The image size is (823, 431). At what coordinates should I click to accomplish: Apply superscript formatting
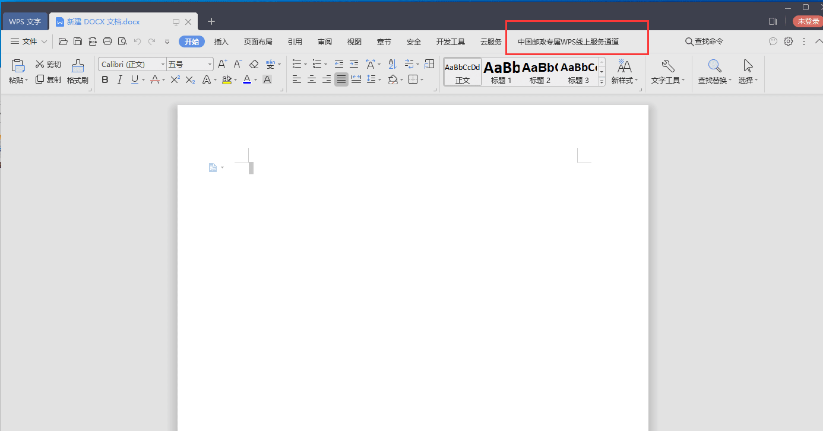tap(175, 79)
